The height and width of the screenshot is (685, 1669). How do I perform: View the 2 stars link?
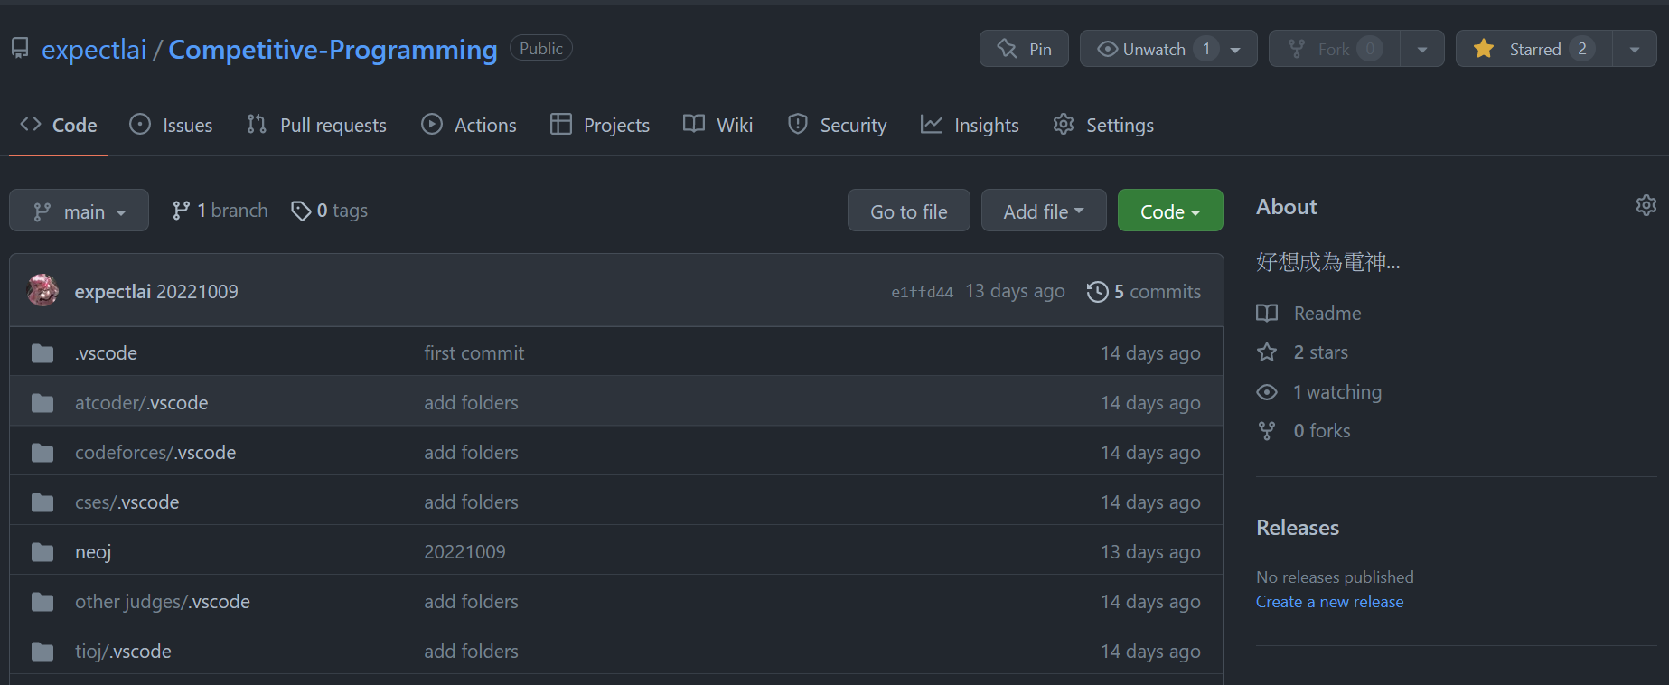tap(1320, 352)
